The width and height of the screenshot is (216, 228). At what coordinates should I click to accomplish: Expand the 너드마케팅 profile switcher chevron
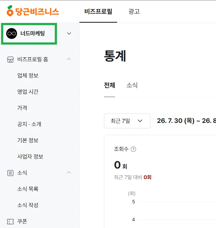69,33
